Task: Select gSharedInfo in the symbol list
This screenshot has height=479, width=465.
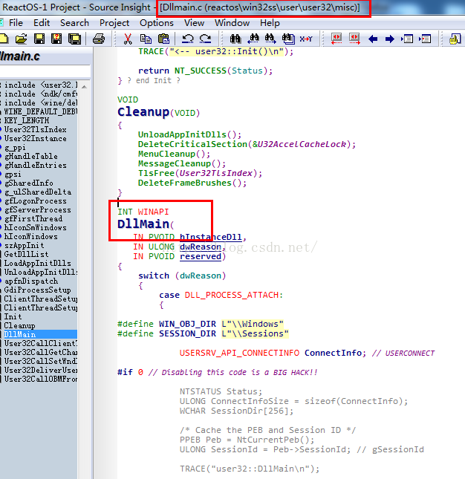Action: [29, 183]
